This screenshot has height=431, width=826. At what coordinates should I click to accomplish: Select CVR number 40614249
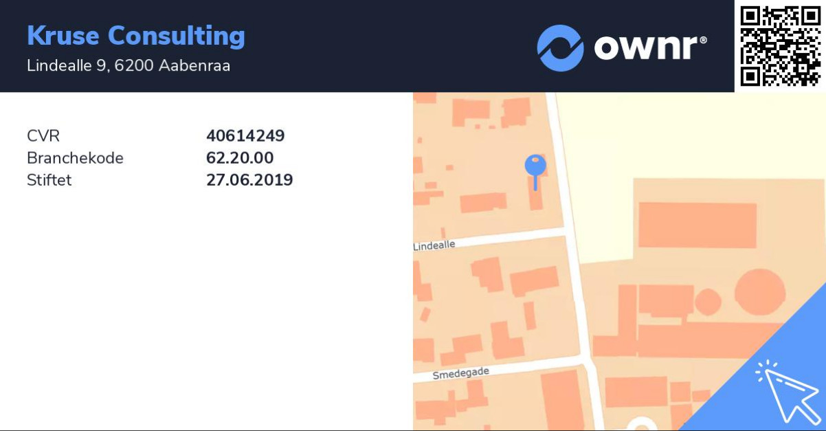245,136
